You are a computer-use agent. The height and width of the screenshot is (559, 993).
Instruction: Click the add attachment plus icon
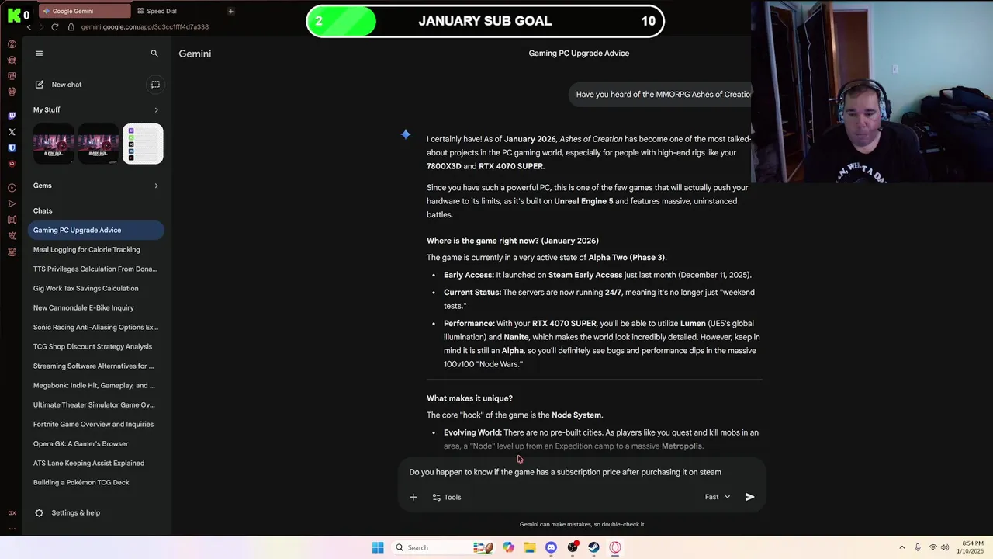pos(413,497)
